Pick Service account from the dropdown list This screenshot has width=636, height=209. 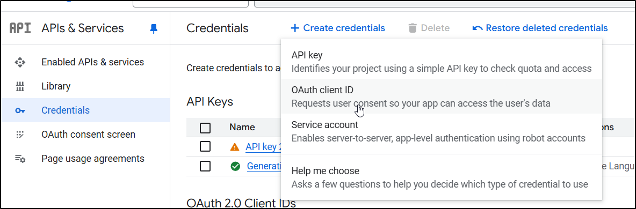coord(442,131)
